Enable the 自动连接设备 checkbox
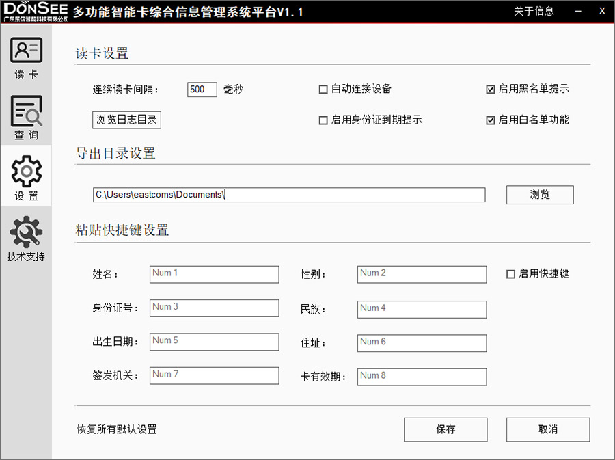The width and height of the screenshot is (615, 460). [x=323, y=89]
